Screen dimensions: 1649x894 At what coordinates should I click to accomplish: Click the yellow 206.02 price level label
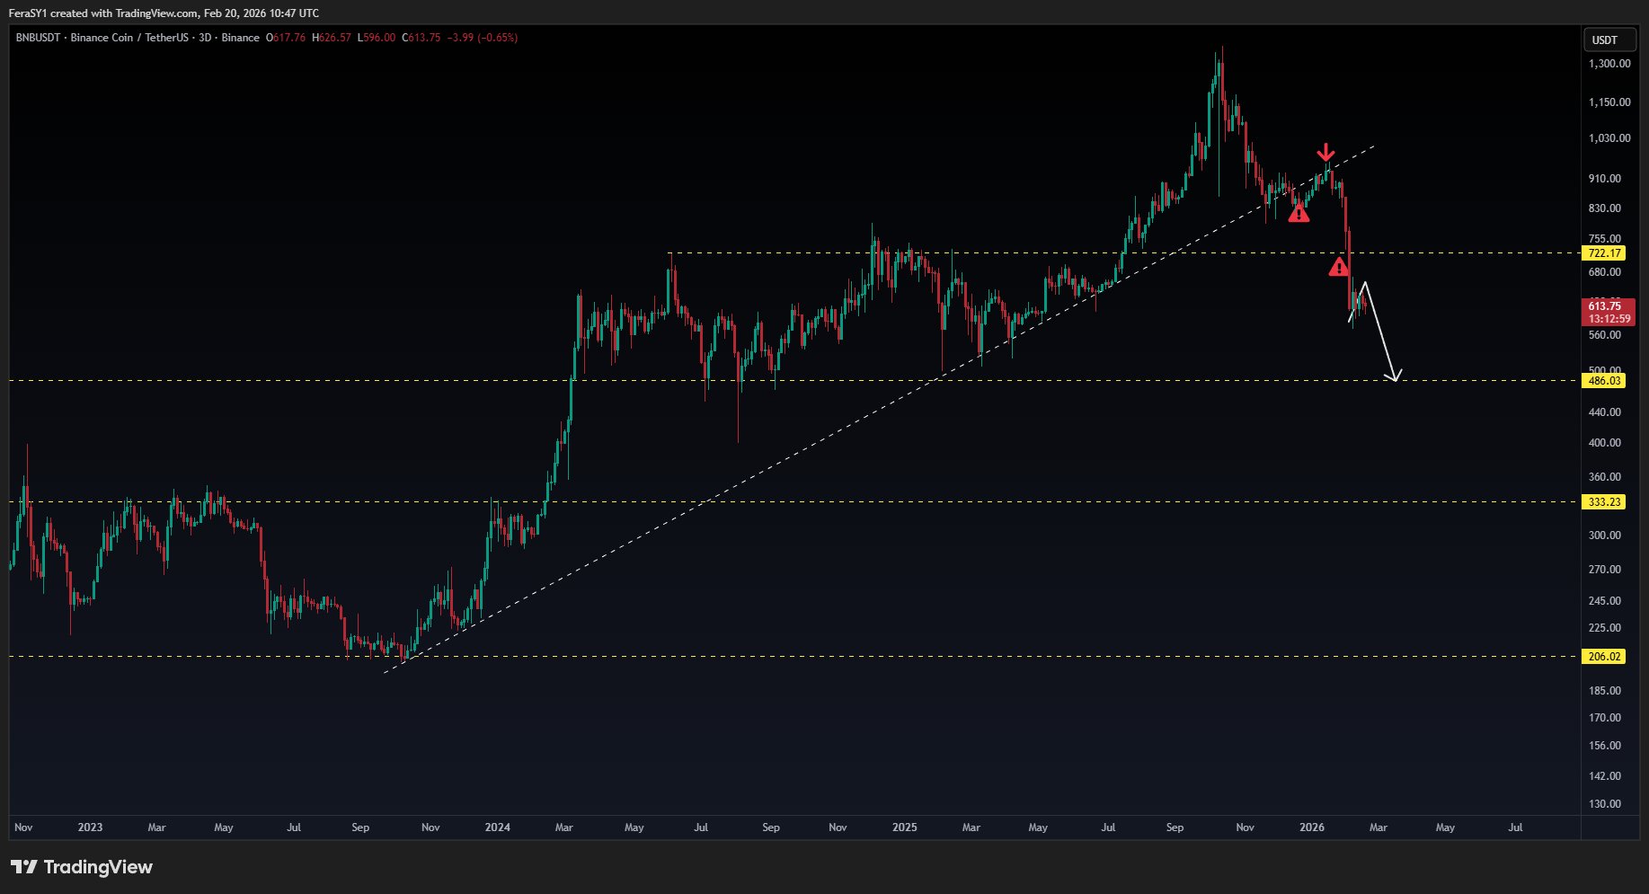coord(1604,657)
